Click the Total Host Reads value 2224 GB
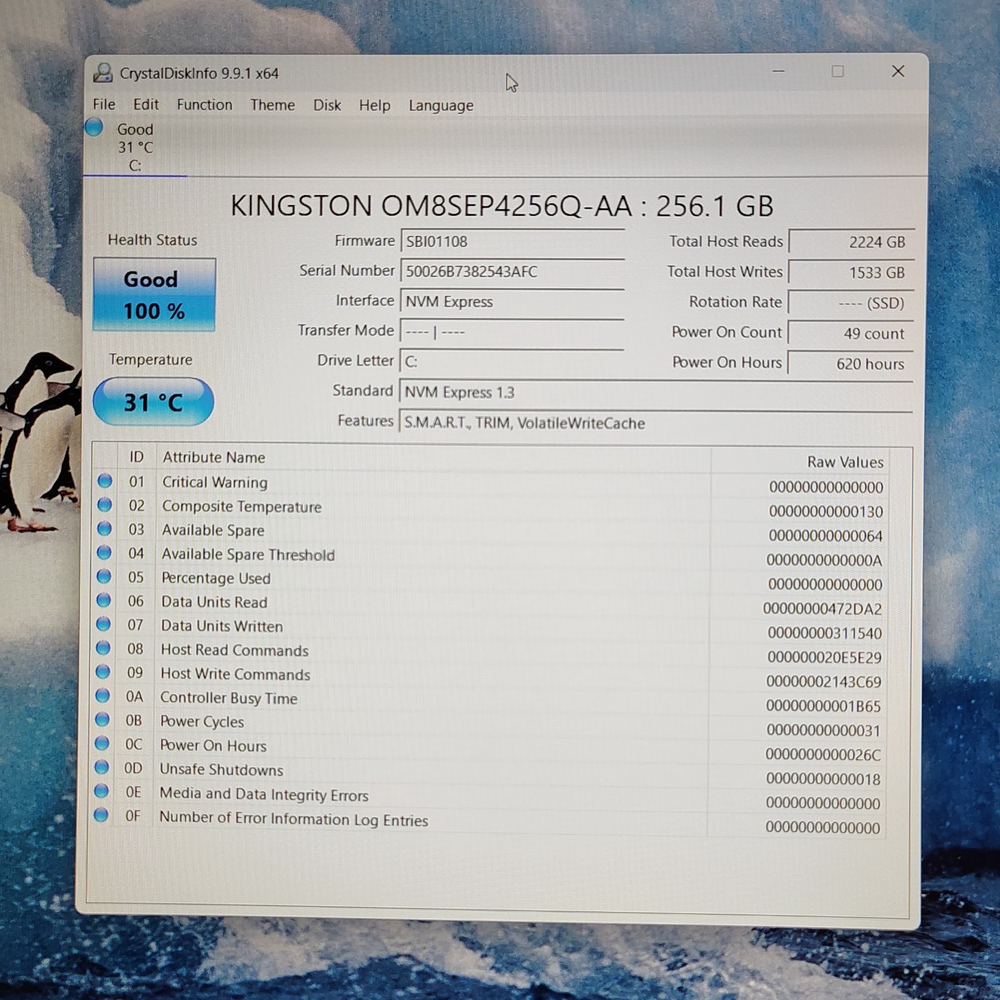1000x1000 pixels. pyautogui.click(x=851, y=242)
